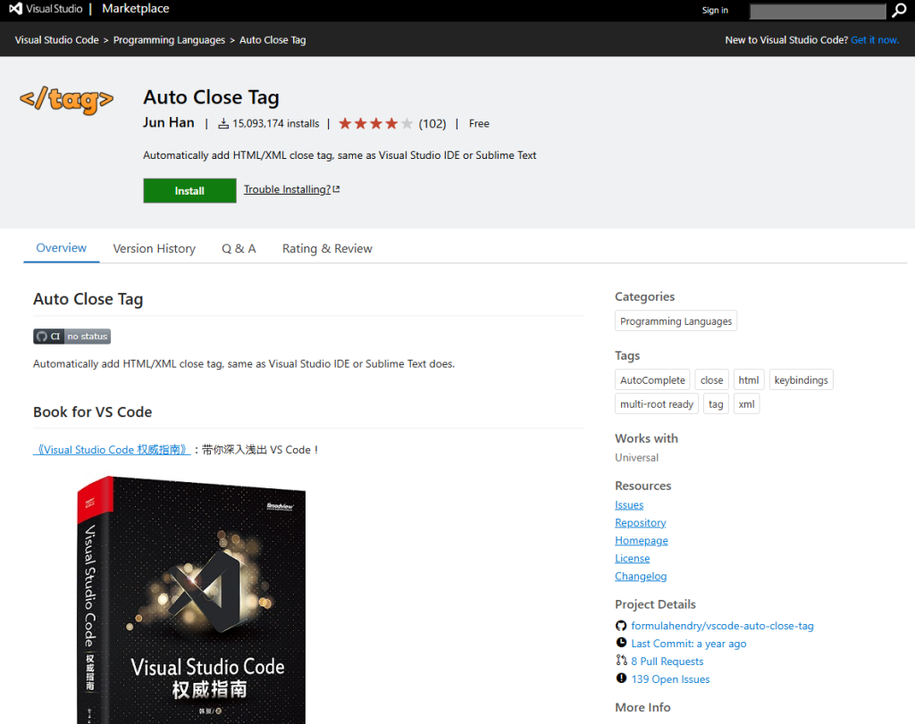Open the Trouble Installing link
This screenshot has width=915, height=724.
pyautogui.click(x=287, y=189)
